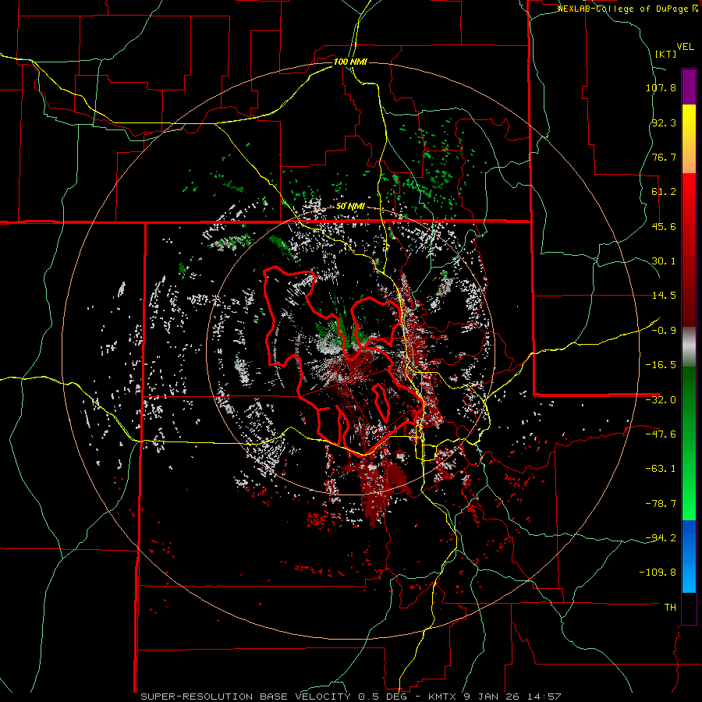Click the 61.2 velocity scale value
The image size is (702, 702).
pyautogui.click(x=664, y=192)
